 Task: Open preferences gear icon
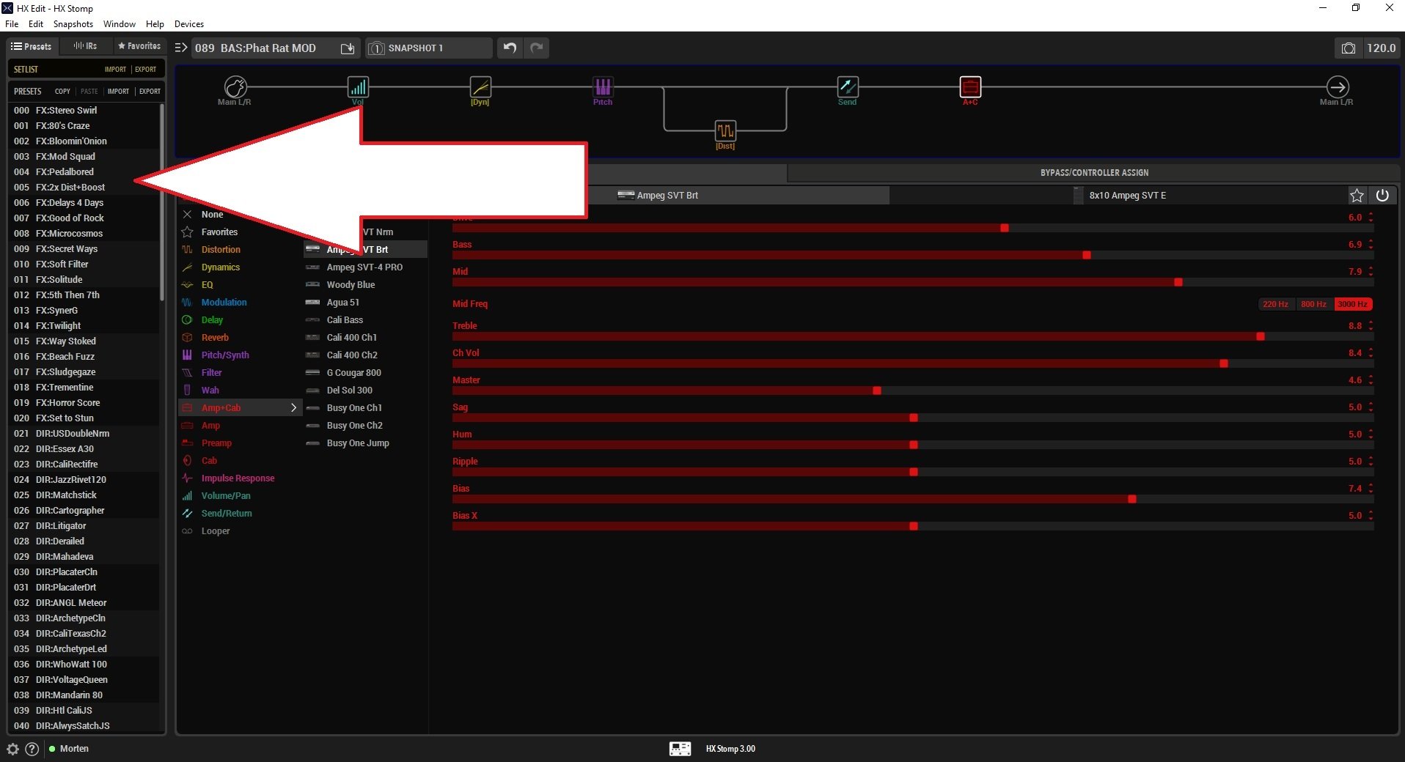pyautogui.click(x=12, y=749)
